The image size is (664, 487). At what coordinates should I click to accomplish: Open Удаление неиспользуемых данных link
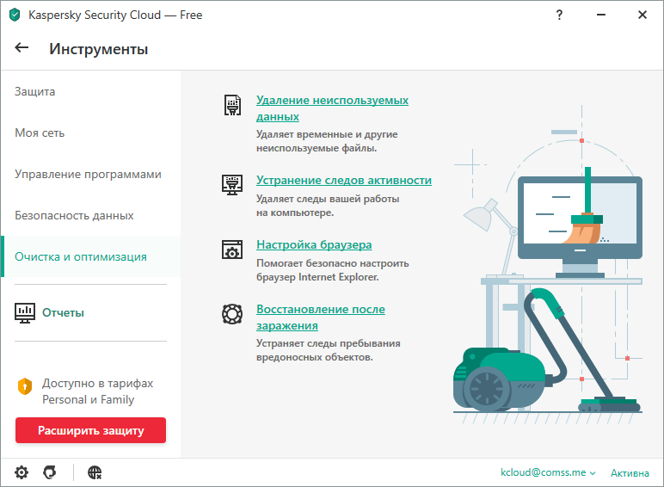[x=332, y=108]
